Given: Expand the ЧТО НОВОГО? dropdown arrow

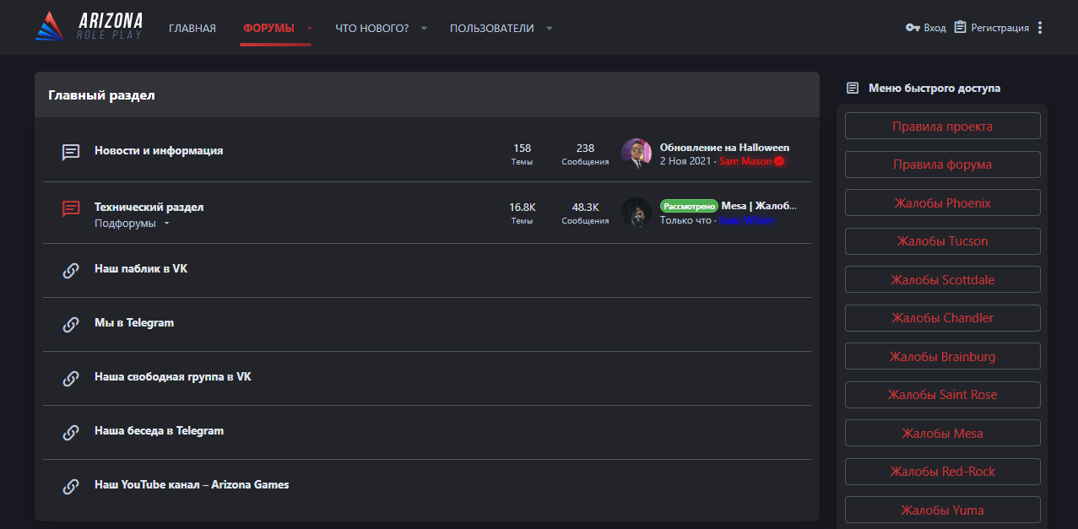Looking at the screenshot, I should 424,28.
